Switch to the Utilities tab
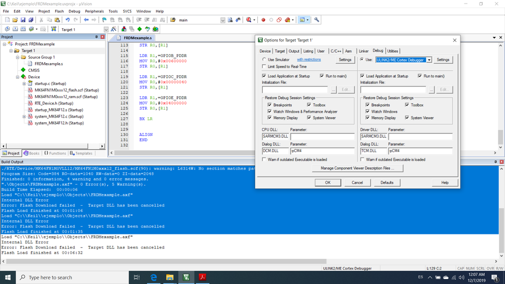The image size is (505, 284). (x=393, y=51)
